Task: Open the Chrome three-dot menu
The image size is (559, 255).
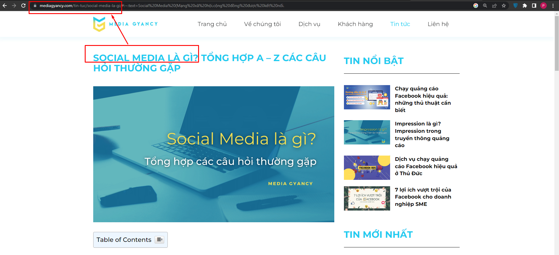Action: (x=553, y=6)
